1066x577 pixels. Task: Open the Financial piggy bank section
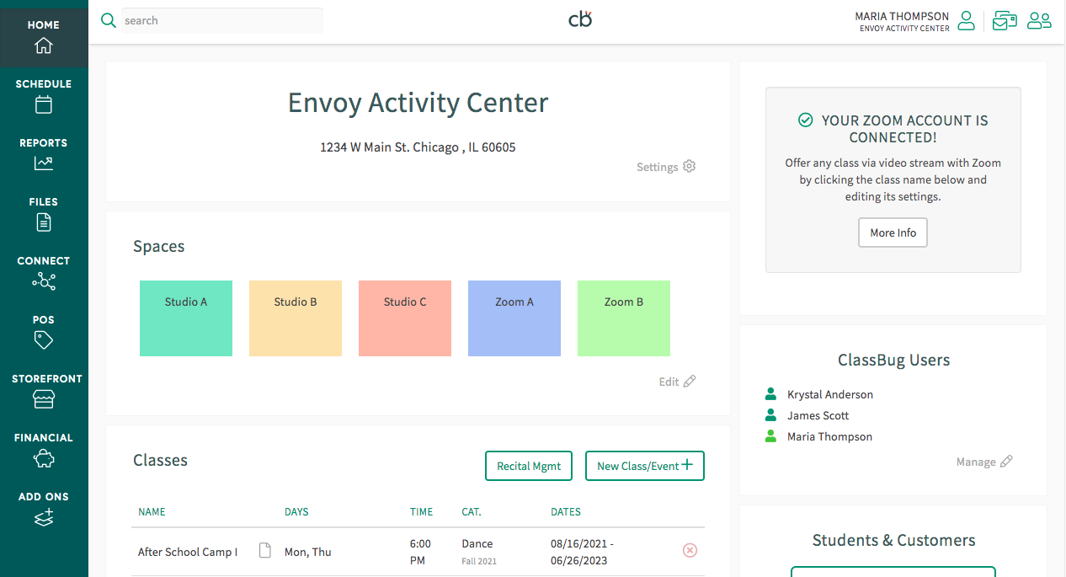(44, 450)
